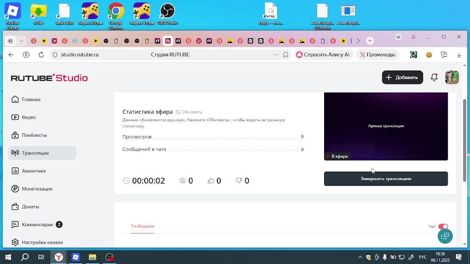470x264 pixels.
Task: Open Windows taskbar search
Action: click(x=25, y=257)
